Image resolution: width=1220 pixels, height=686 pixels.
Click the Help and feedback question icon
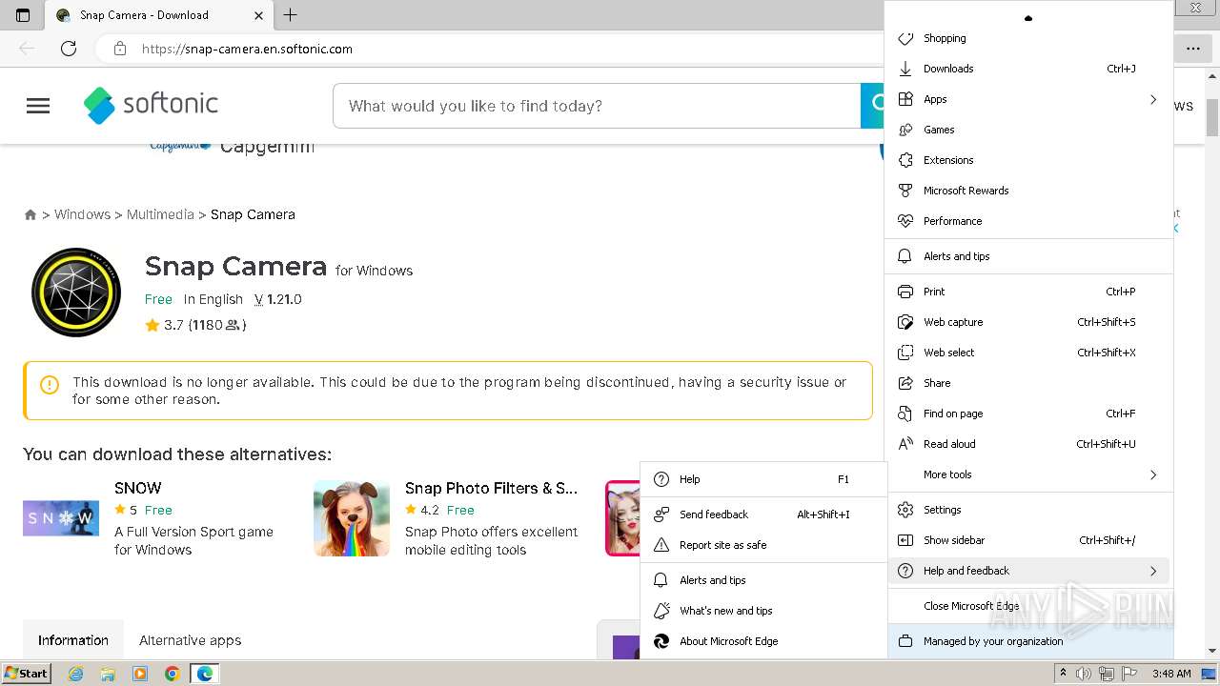905,571
